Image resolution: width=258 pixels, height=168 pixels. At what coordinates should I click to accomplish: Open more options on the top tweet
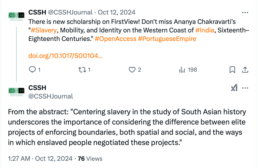[245, 12]
